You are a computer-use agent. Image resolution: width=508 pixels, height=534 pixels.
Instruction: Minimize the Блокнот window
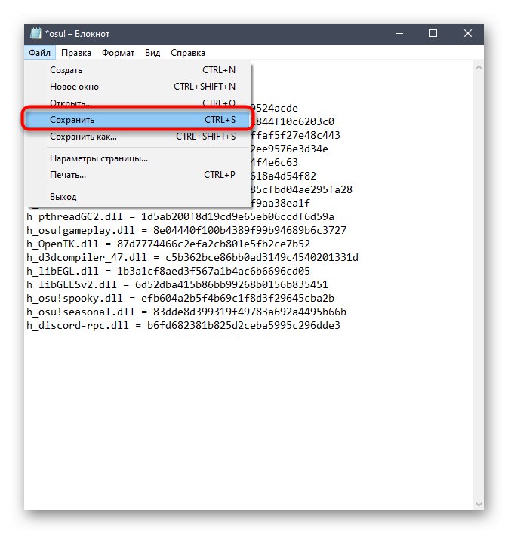pyautogui.click(x=399, y=33)
